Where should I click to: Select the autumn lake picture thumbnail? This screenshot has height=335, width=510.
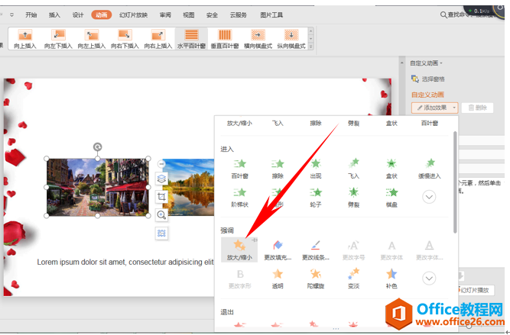(x=189, y=187)
